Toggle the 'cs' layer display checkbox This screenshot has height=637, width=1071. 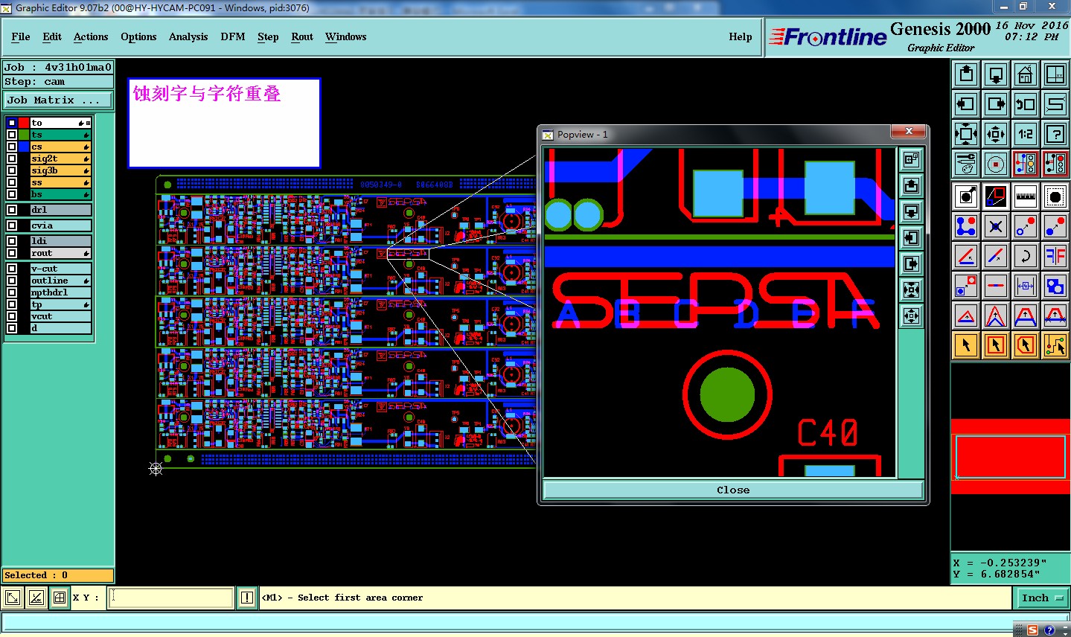(x=11, y=147)
